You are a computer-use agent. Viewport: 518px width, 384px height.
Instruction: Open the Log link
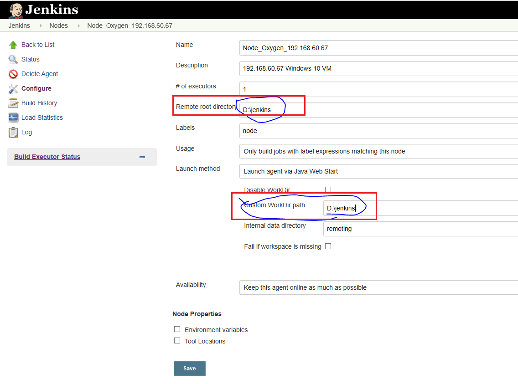[x=27, y=132]
